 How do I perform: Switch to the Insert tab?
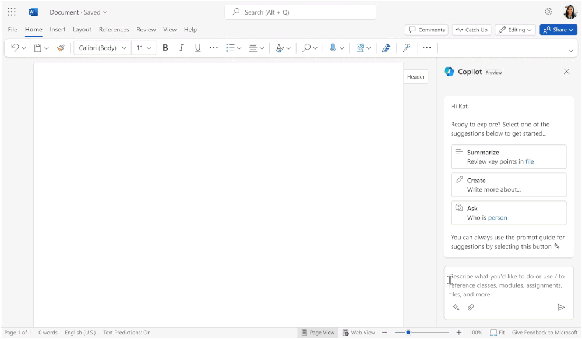[58, 29]
